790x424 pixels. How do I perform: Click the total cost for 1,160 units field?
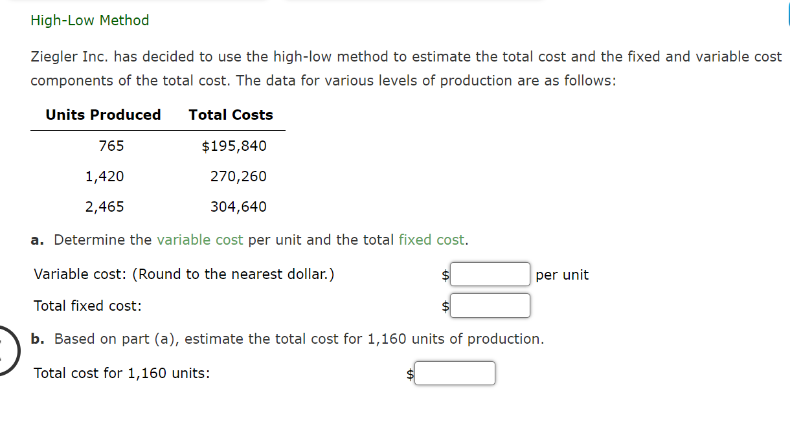point(455,373)
